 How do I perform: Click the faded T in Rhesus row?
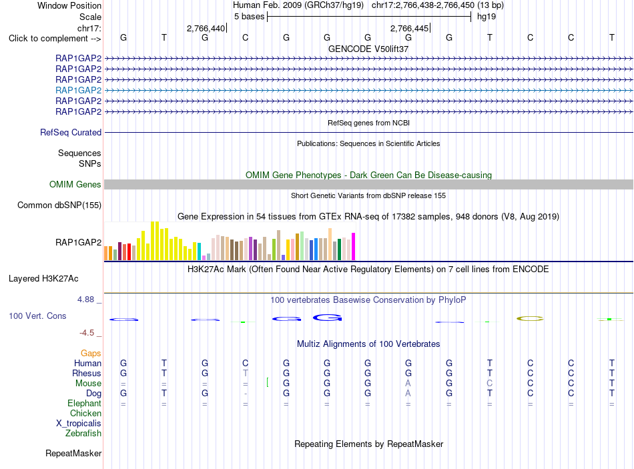coord(246,373)
